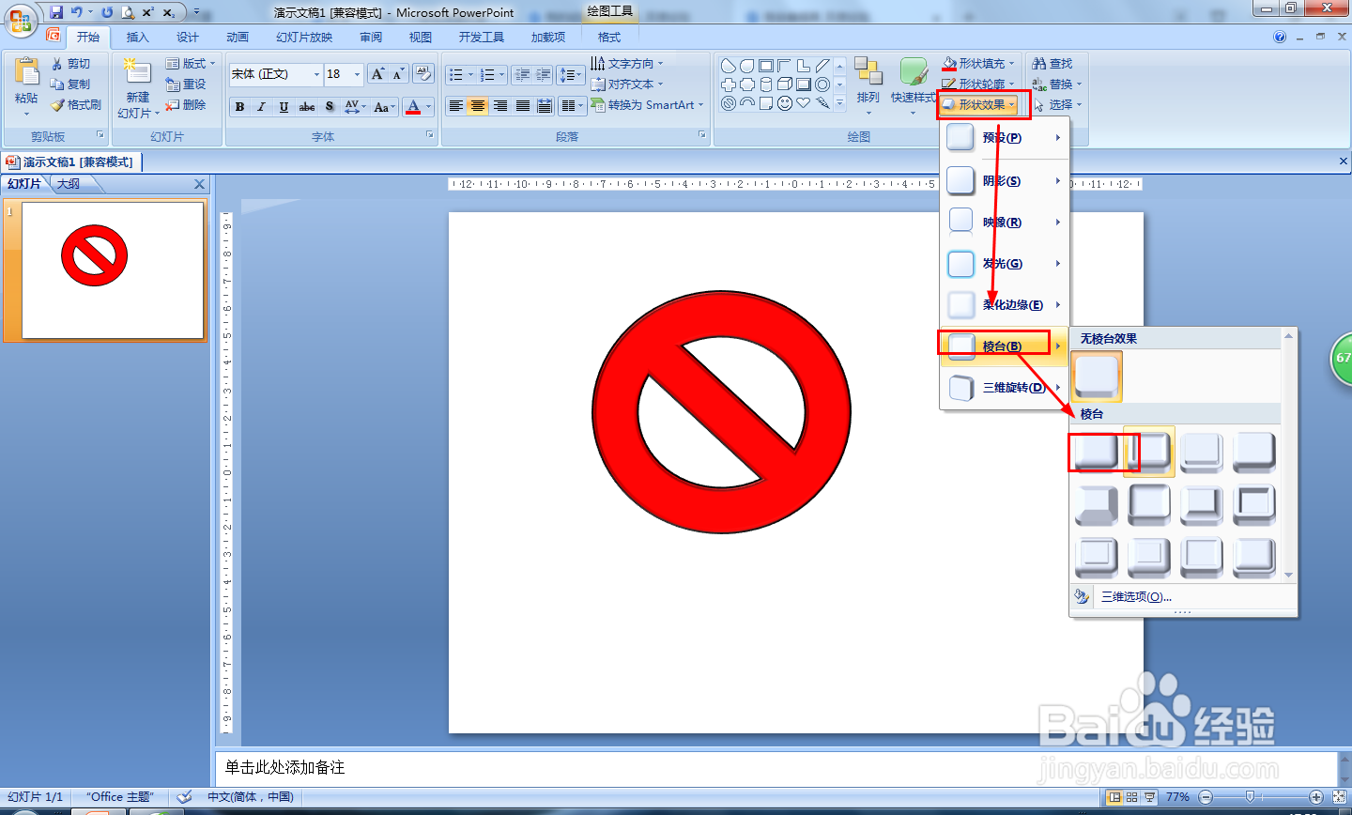Open the 发光(G) glow submenu
This screenshot has height=815, width=1352.
[x=1005, y=264]
